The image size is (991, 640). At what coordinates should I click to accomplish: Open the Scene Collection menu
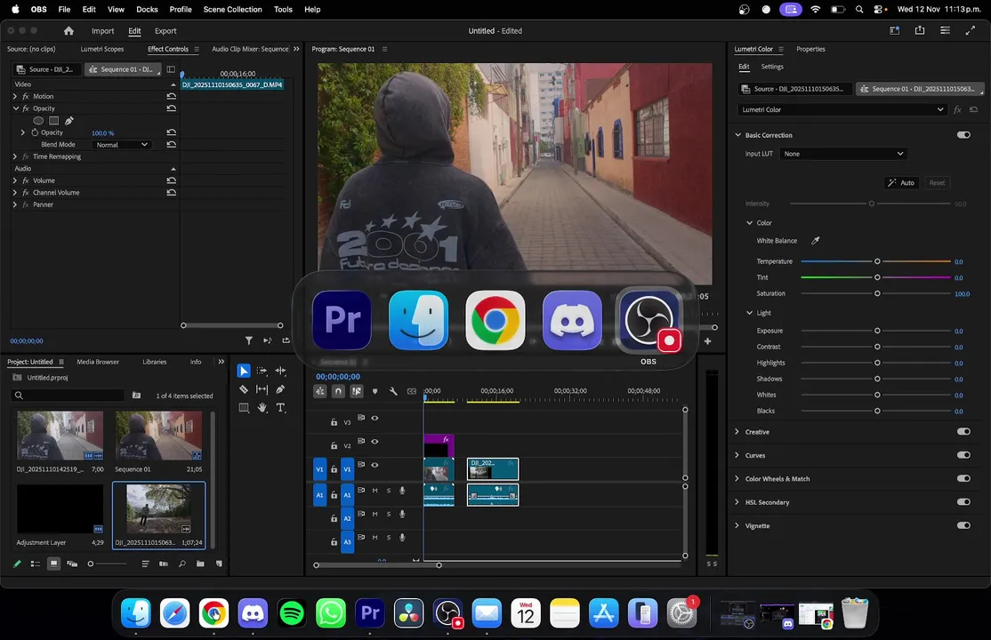tap(232, 10)
